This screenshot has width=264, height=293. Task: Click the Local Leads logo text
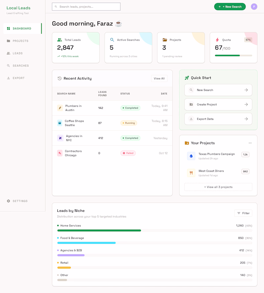[x=18, y=8]
